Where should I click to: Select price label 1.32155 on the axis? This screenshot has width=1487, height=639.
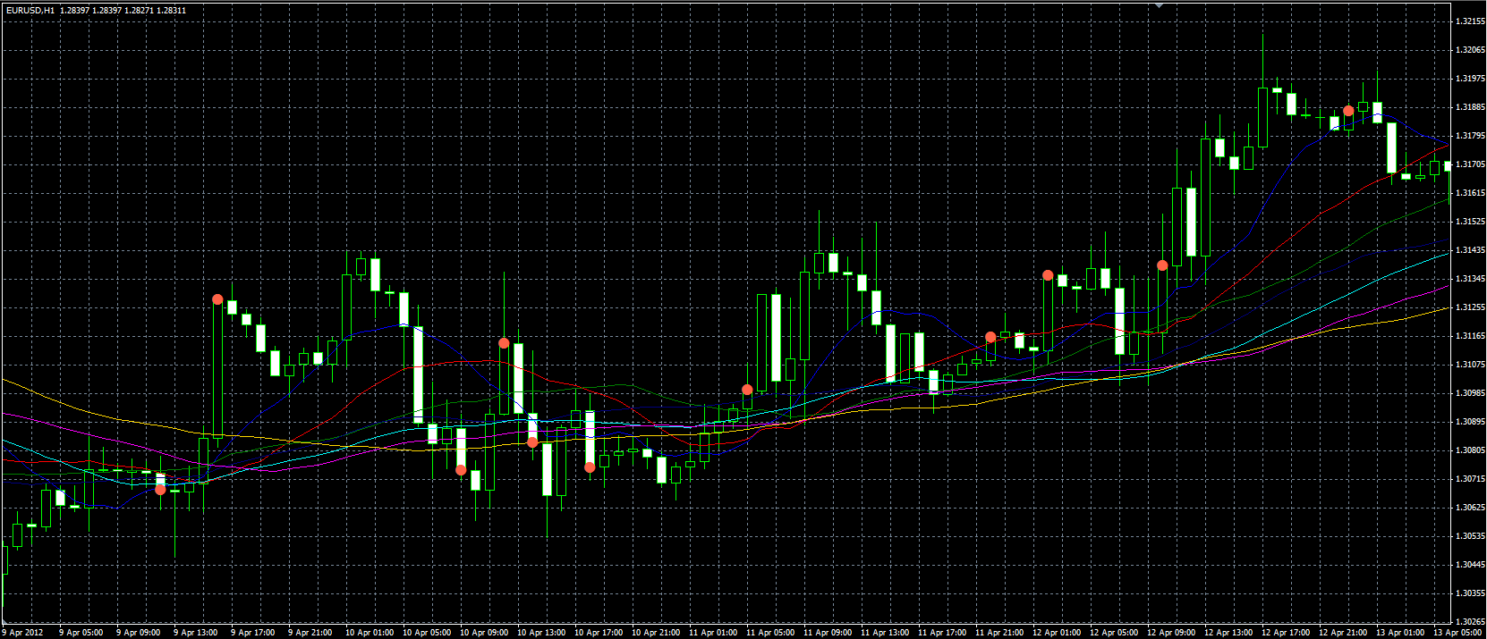point(1470,21)
